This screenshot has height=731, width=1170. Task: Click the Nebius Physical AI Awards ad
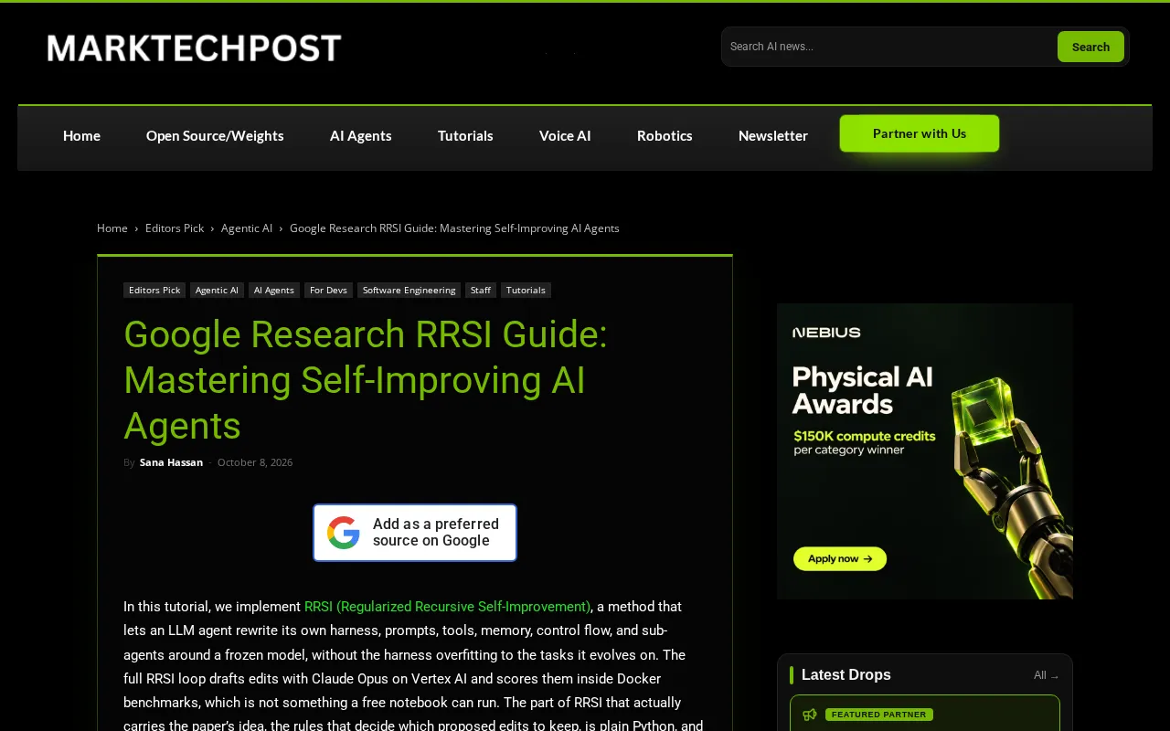point(925,451)
